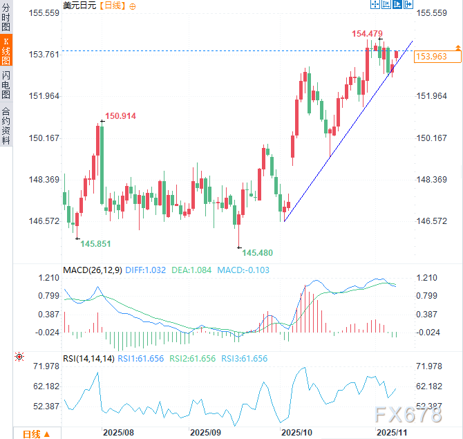Open the 合约资料 tab

[x=6, y=125]
